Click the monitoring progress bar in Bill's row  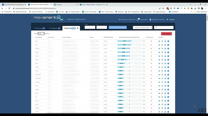(129, 45)
